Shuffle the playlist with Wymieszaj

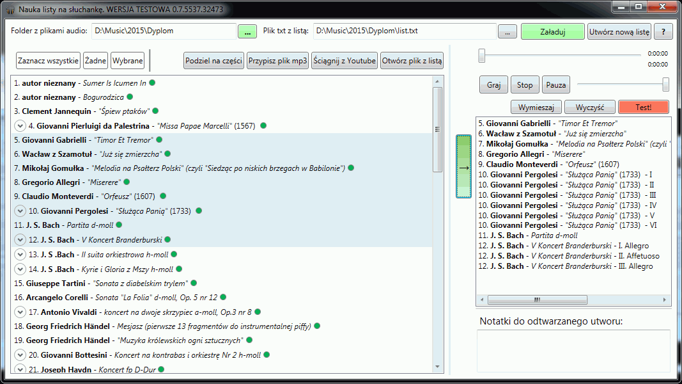pyautogui.click(x=536, y=107)
